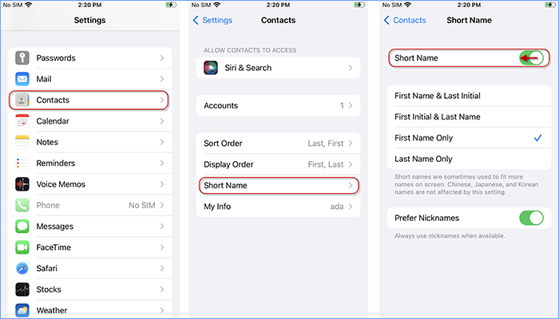Image resolution: width=559 pixels, height=319 pixels.
Task: Open Display Order options chevron
Action: tap(351, 164)
